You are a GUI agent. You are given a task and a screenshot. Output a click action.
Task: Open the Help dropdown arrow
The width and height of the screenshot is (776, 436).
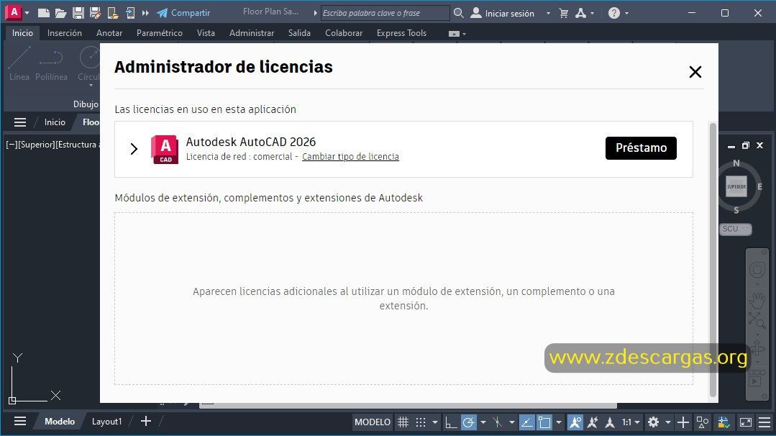(627, 14)
